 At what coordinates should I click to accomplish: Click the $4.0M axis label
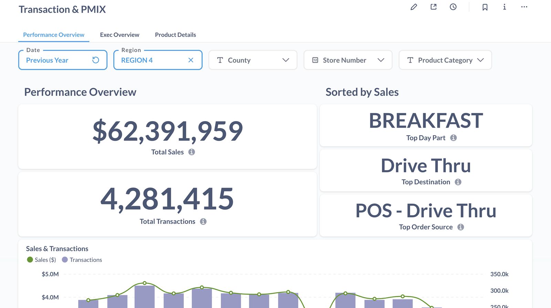point(50,297)
